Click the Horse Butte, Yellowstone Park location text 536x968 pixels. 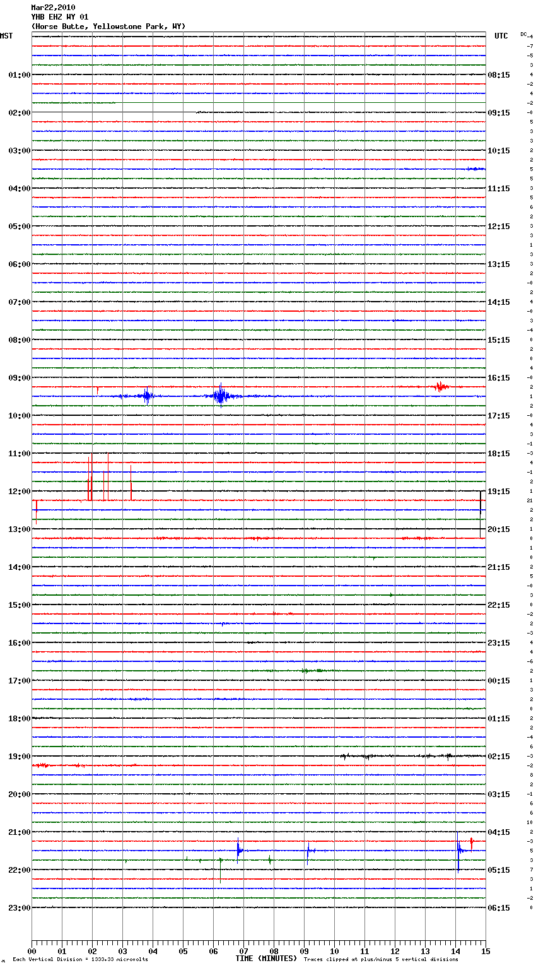click(108, 27)
